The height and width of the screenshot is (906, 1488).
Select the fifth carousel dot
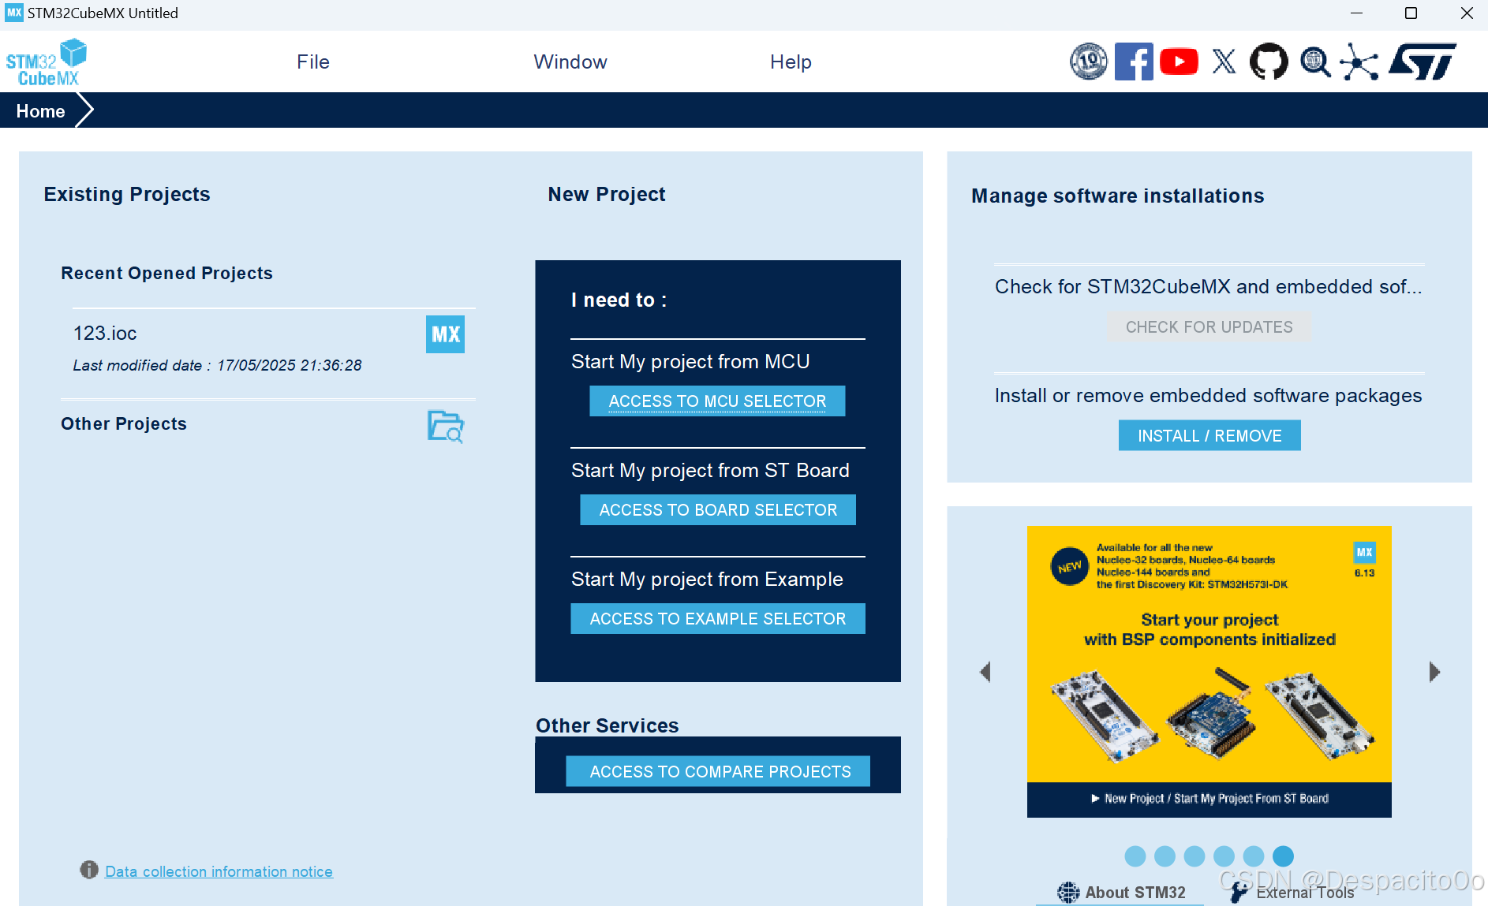[x=1254, y=856]
